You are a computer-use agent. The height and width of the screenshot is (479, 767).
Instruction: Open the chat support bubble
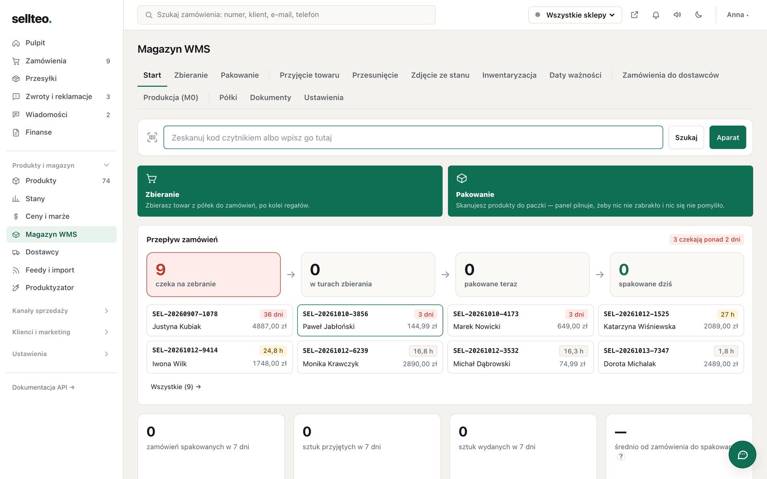[742, 455]
